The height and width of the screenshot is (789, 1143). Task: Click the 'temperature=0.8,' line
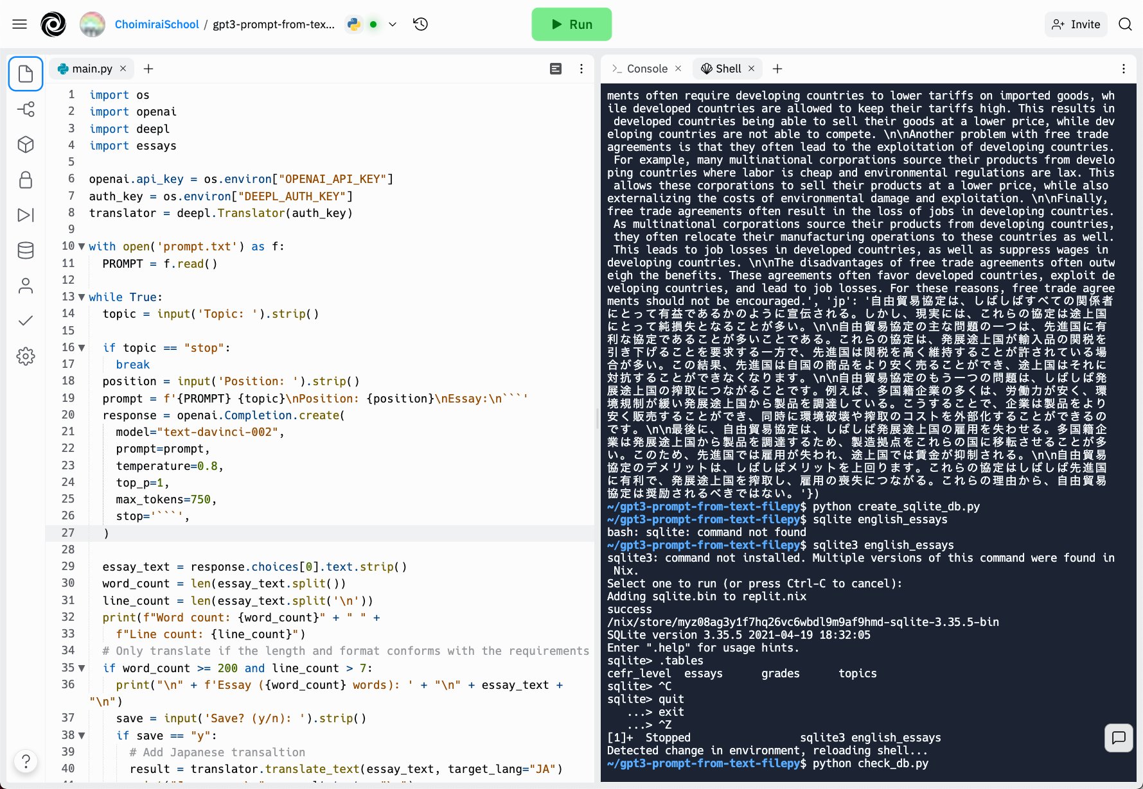[x=170, y=466]
